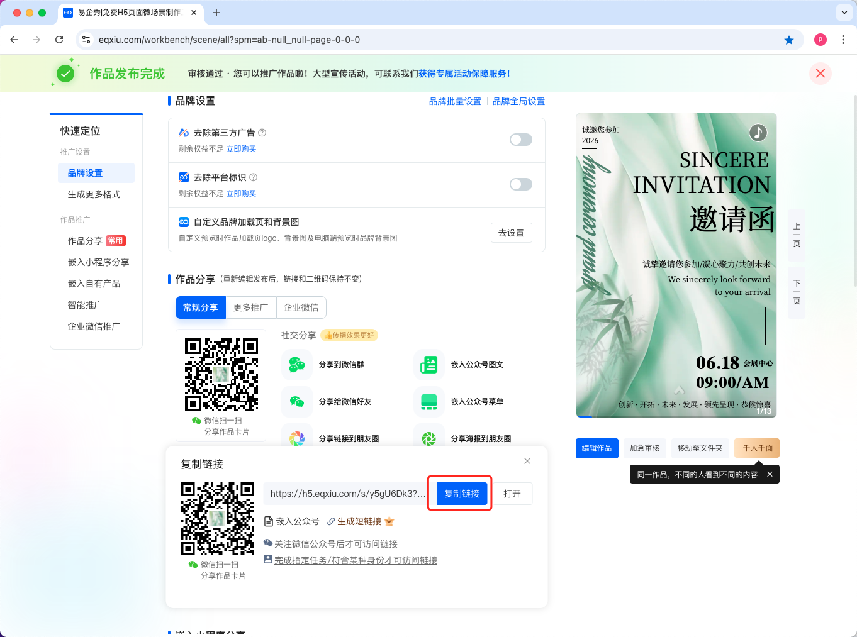Switch to the 更多推广 tab
This screenshot has width=857, height=637.
tap(250, 307)
